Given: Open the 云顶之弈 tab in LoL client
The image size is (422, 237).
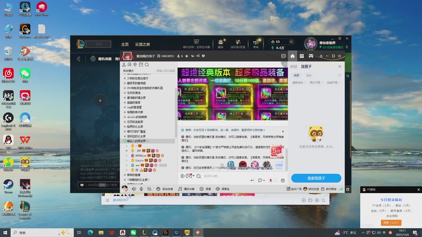Looking at the screenshot, I should 142,44.
